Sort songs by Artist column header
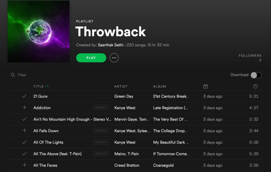 tap(121, 87)
